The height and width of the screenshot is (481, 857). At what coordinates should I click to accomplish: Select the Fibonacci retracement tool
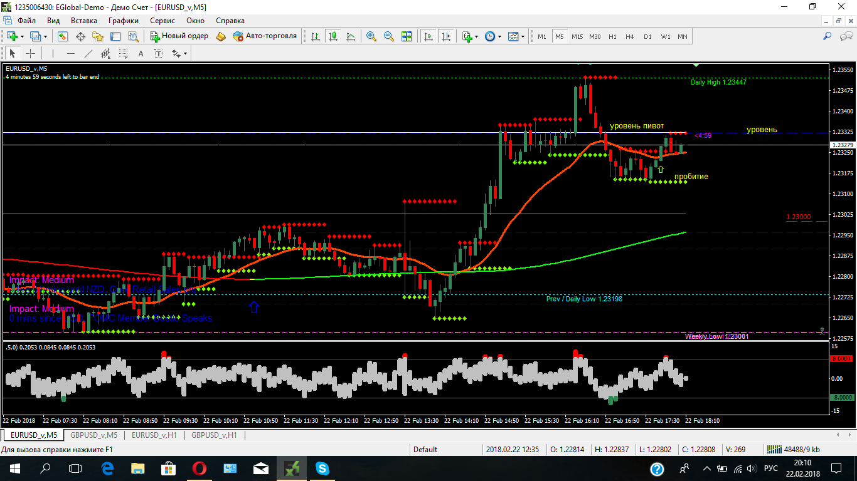coord(124,53)
